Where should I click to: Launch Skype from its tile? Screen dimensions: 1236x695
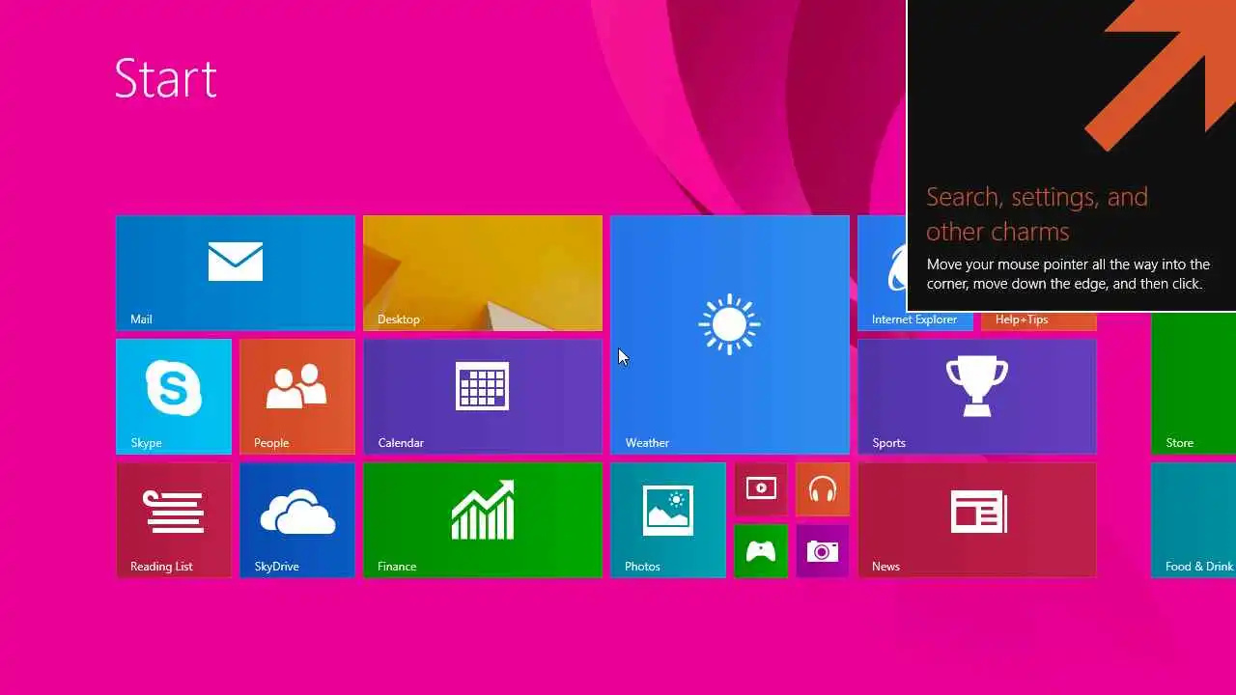(174, 397)
